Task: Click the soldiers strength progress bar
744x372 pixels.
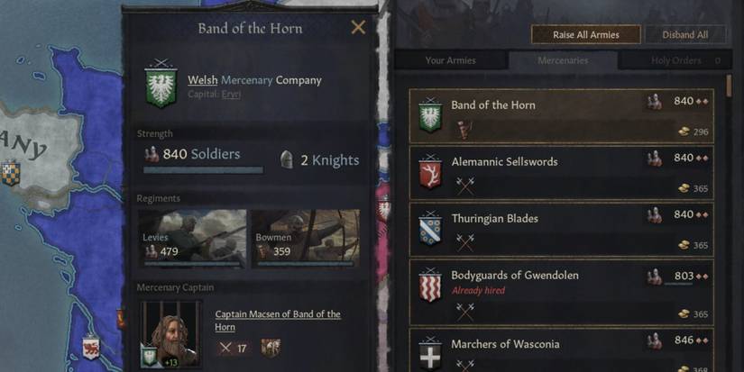Action: click(203, 169)
